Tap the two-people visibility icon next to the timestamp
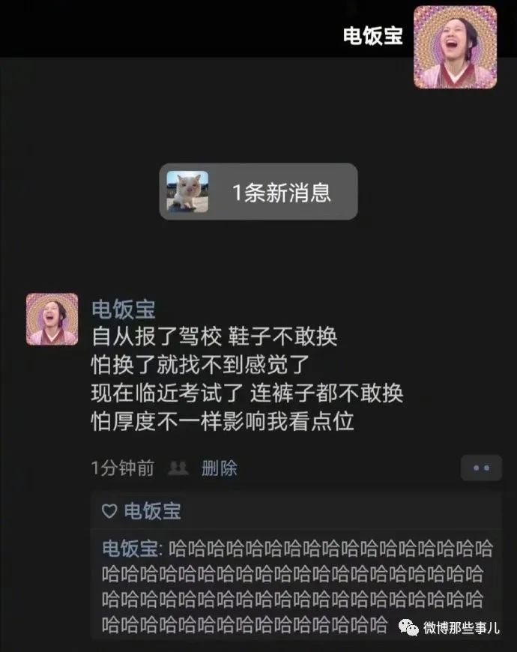 pos(178,468)
